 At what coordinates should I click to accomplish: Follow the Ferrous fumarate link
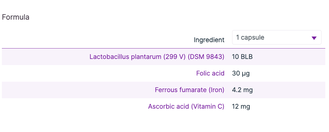(181, 90)
